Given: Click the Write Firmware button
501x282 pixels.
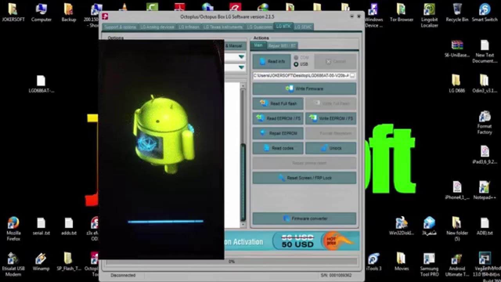Looking at the screenshot, I should tap(304, 89).
